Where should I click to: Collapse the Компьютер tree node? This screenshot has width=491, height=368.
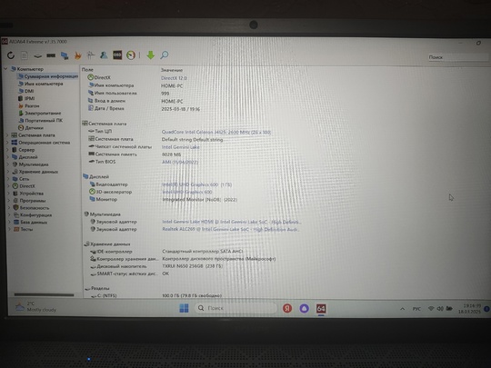tap(5, 69)
